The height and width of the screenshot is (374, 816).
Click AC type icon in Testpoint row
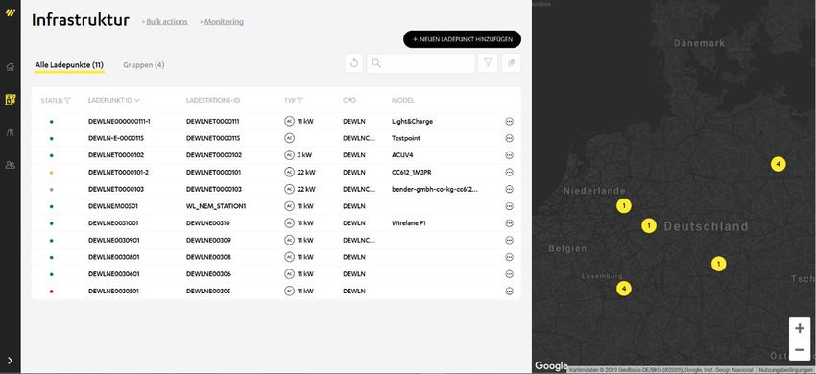click(289, 138)
